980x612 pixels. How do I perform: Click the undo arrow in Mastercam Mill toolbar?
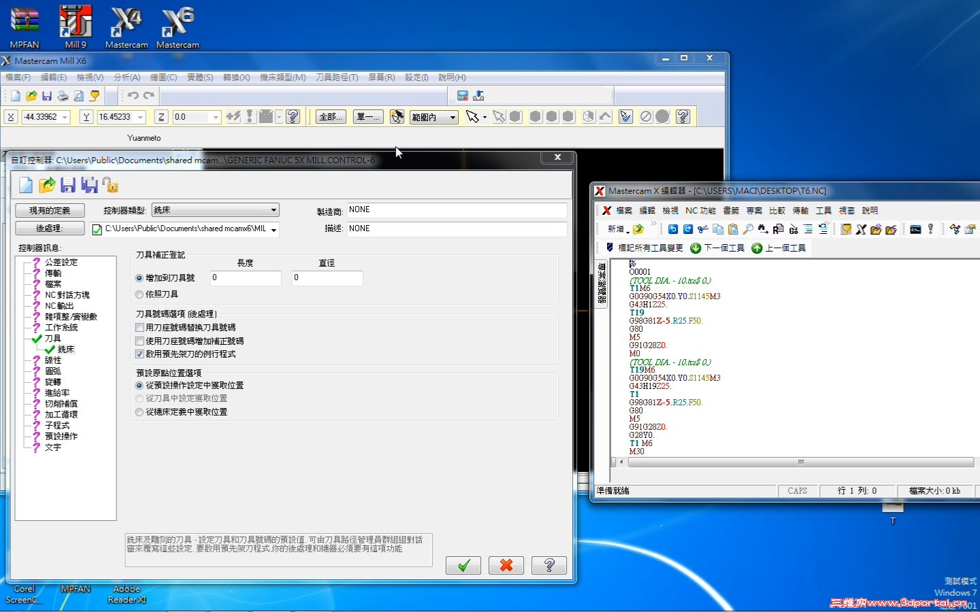point(133,96)
